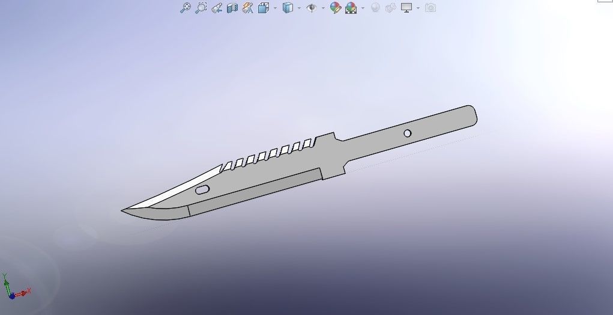Toggle the Hide/Show Items eye icon
613x315 pixels.
(x=312, y=8)
